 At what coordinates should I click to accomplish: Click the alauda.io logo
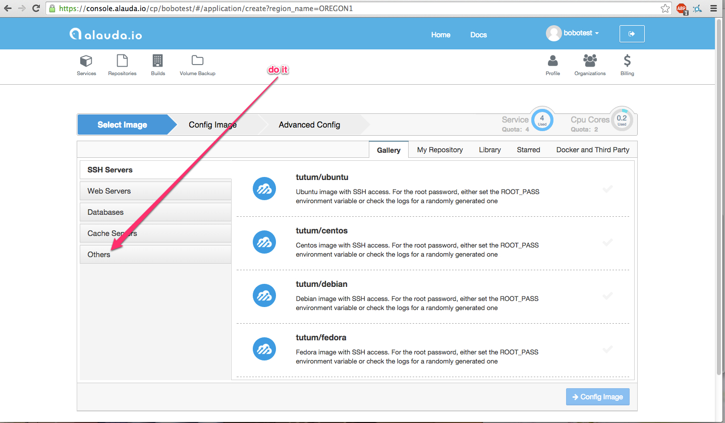coord(106,34)
